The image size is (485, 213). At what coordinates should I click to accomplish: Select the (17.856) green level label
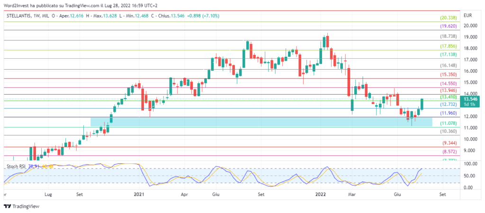tap(448, 46)
